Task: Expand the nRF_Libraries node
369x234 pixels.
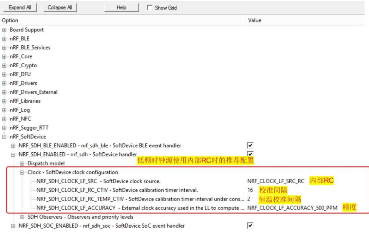Action: point(4,101)
